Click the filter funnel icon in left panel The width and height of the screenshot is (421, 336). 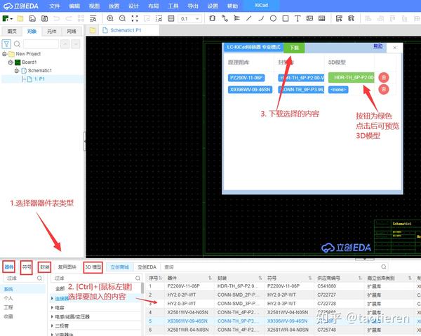[x=6, y=44]
